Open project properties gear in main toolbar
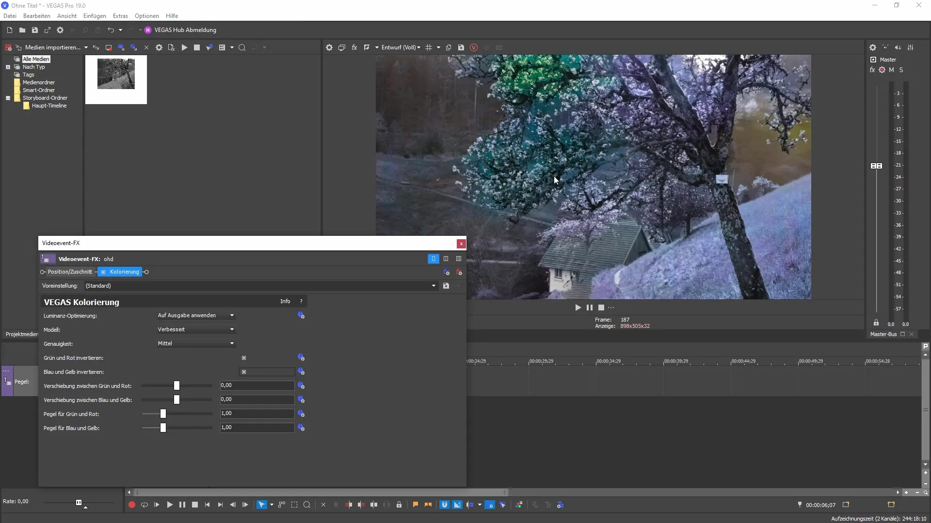The height and width of the screenshot is (523, 931). coord(60,30)
